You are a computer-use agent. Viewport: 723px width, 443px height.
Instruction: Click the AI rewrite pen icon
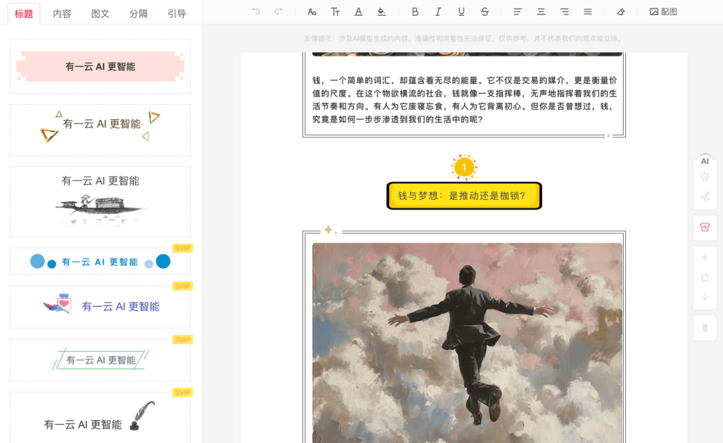pyautogui.click(x=705, y=196)
